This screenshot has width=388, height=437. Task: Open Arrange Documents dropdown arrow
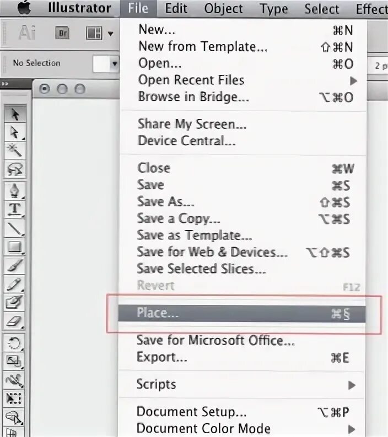coord(111,34)
